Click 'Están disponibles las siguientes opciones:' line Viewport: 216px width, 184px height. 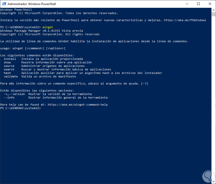tap(37, 91)
